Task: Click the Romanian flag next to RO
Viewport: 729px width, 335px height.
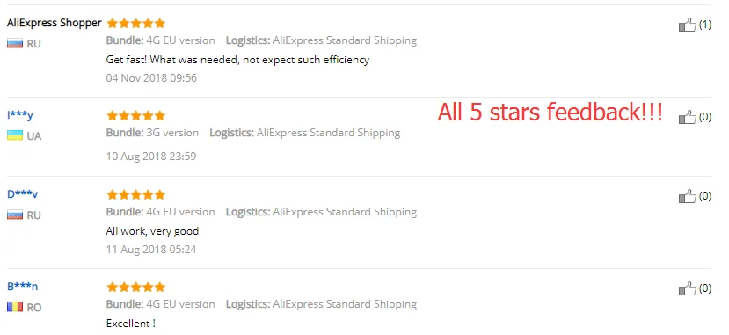Action: point(15,307)
